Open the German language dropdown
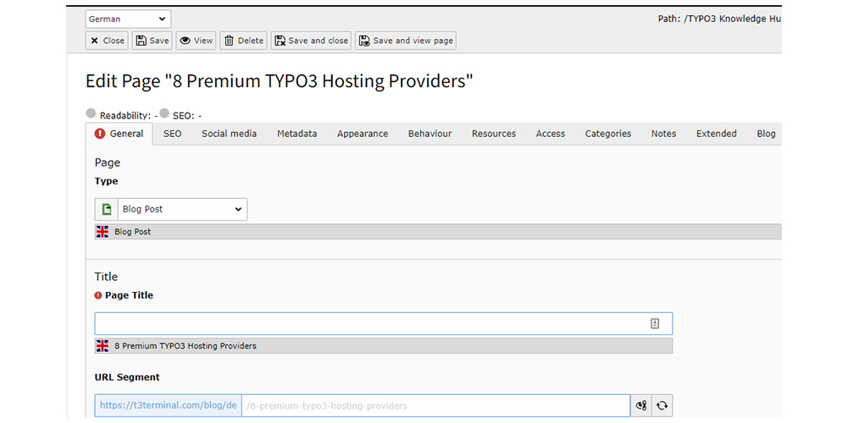Image resolution: width=848 pixels, height=423 pixels. [x=128, y=19]
